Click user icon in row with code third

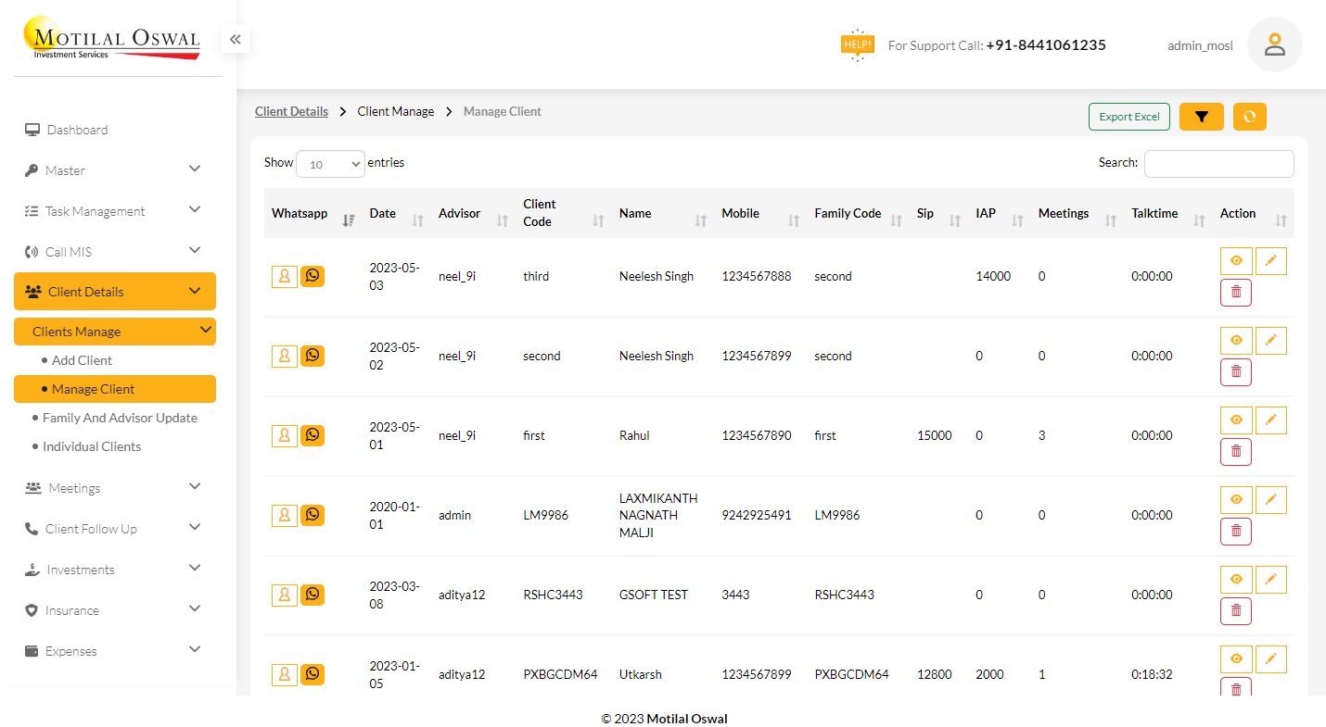tap(285, 276)
